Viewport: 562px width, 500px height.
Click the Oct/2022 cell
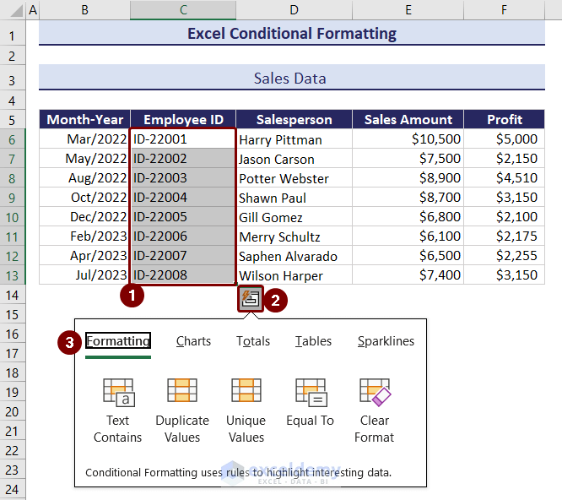[84, 197]
